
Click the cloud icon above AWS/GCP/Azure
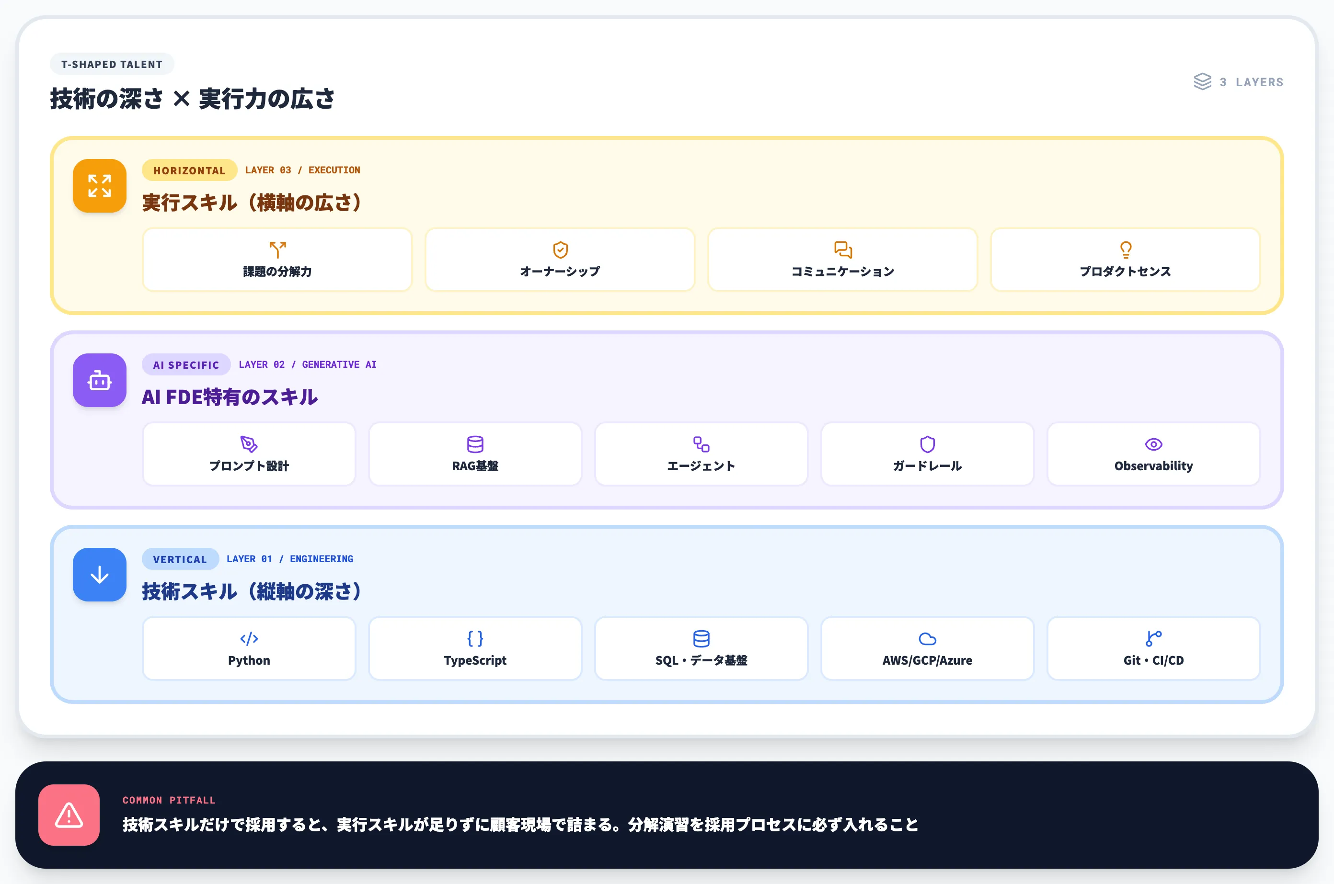click(927, 639)
